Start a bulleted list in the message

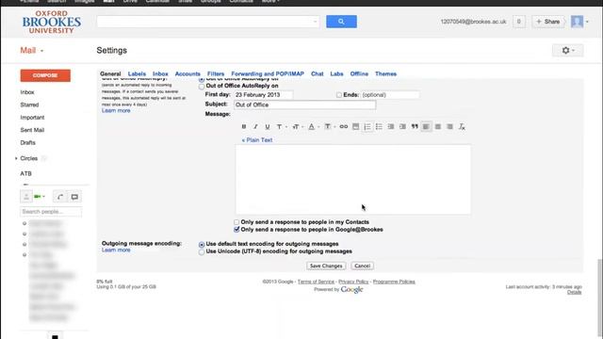[x=379, y=126]
